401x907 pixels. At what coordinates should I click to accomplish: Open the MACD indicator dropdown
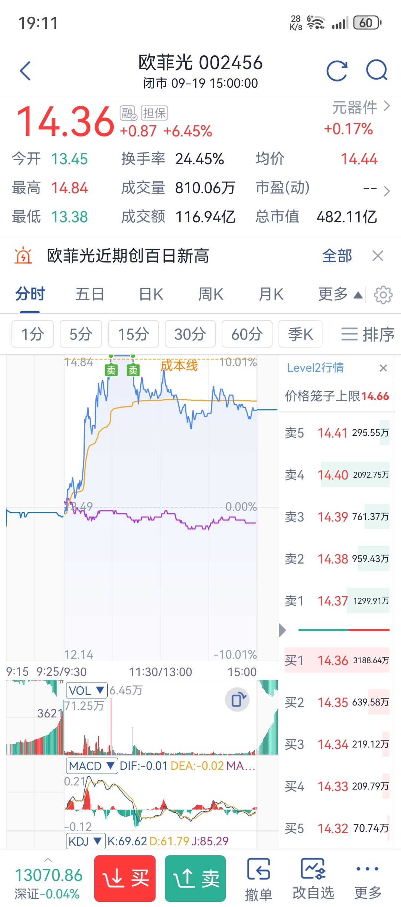coord(92,766)
